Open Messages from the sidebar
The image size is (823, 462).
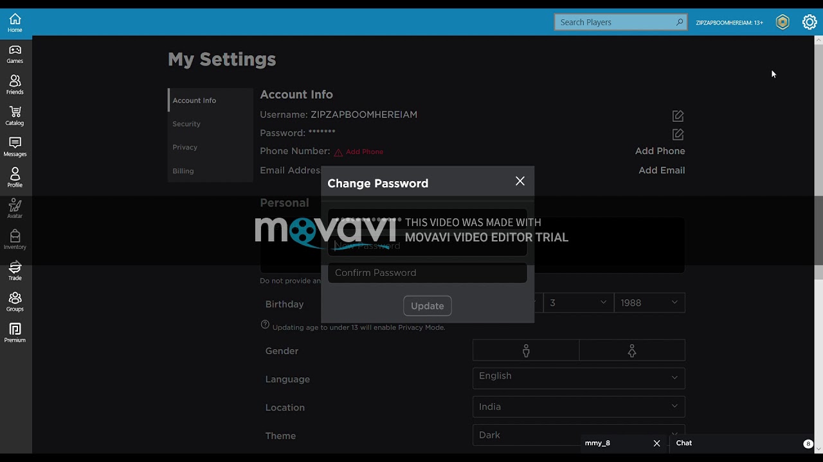[15, 147]
